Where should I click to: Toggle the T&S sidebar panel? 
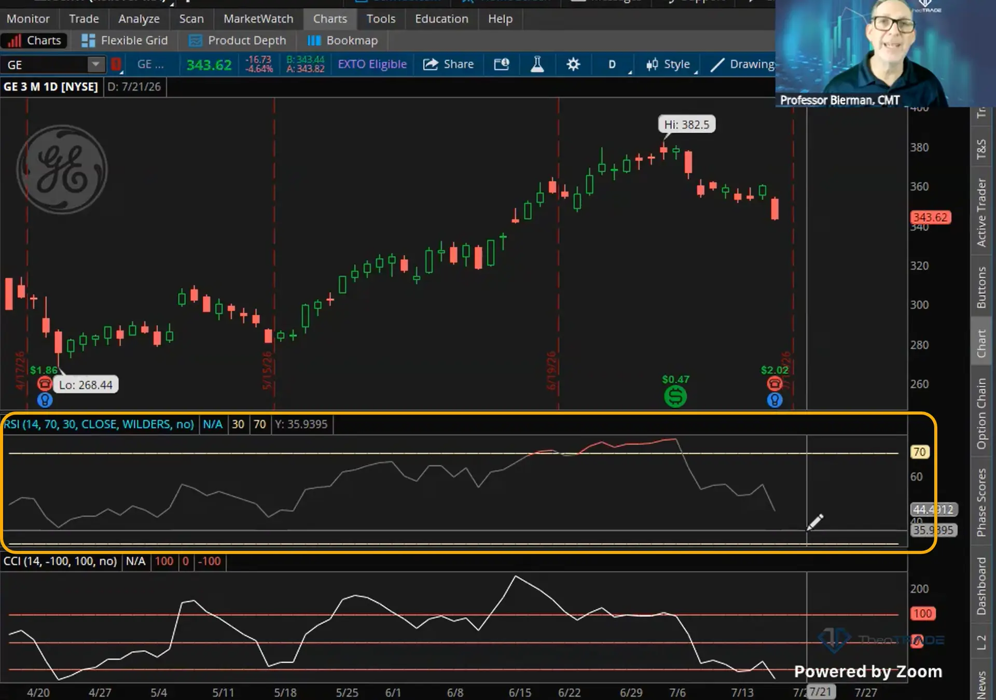click(x=981, y=149)
